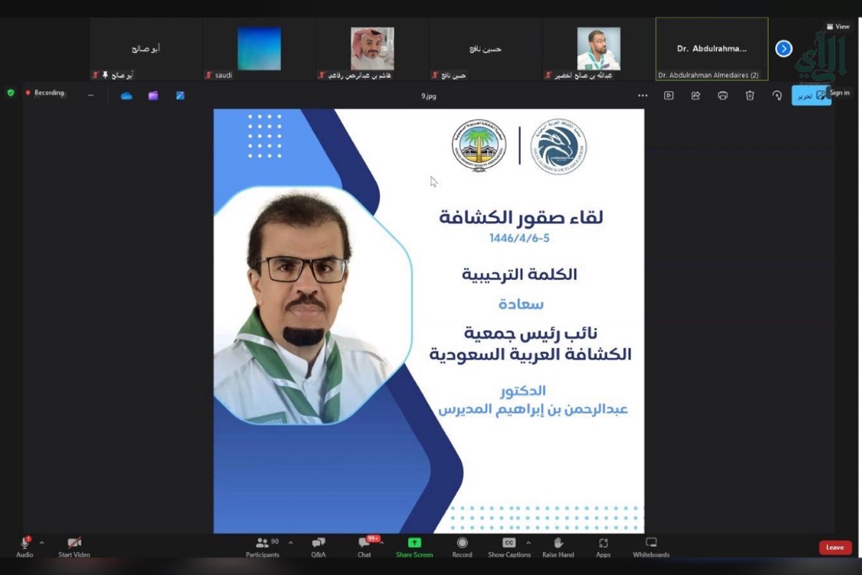Open caption options arrow beside Show Captions
The height and width of the screenshot is (575, 862).
528,543
